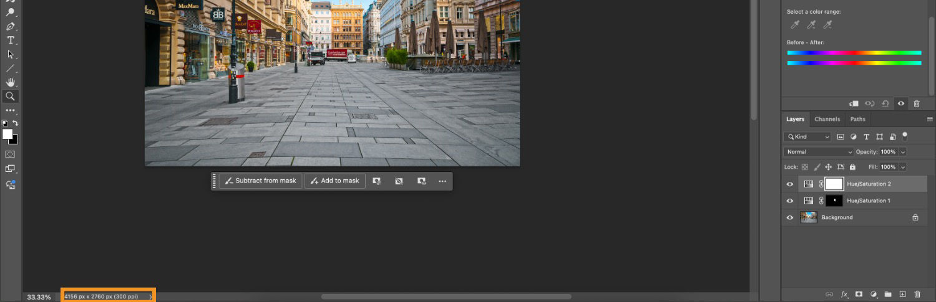The image size is (936, 302).
Task: Filter layers by smart objects
Action: (x=892, y=136)
